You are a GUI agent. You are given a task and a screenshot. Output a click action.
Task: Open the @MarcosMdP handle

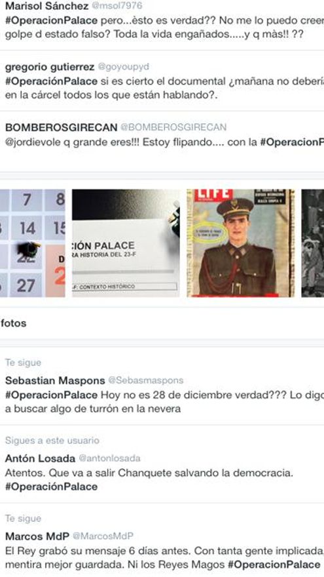click(103, 536)
